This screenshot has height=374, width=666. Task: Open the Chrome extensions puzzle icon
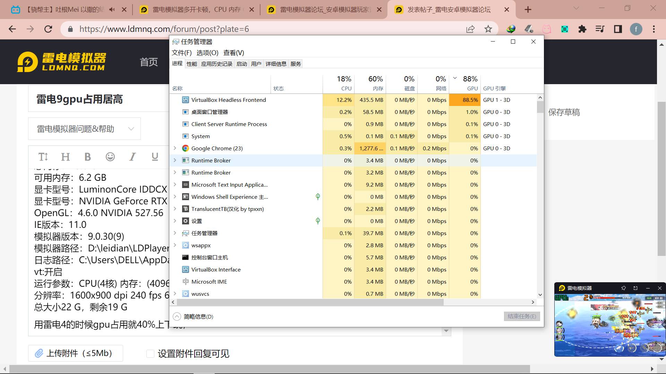pyautogui.click(x=582, y=29)
